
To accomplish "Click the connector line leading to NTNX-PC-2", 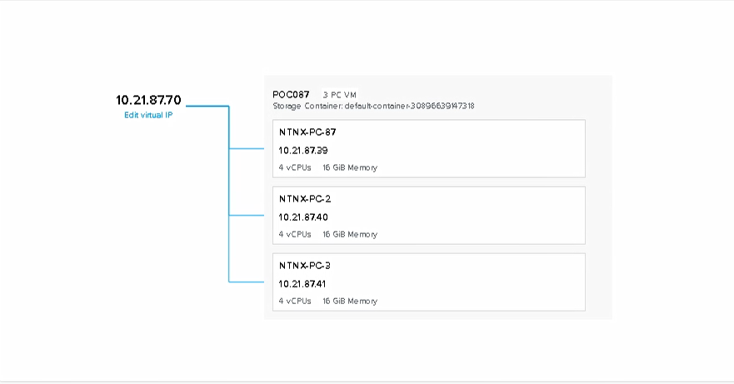I will 247,216.
